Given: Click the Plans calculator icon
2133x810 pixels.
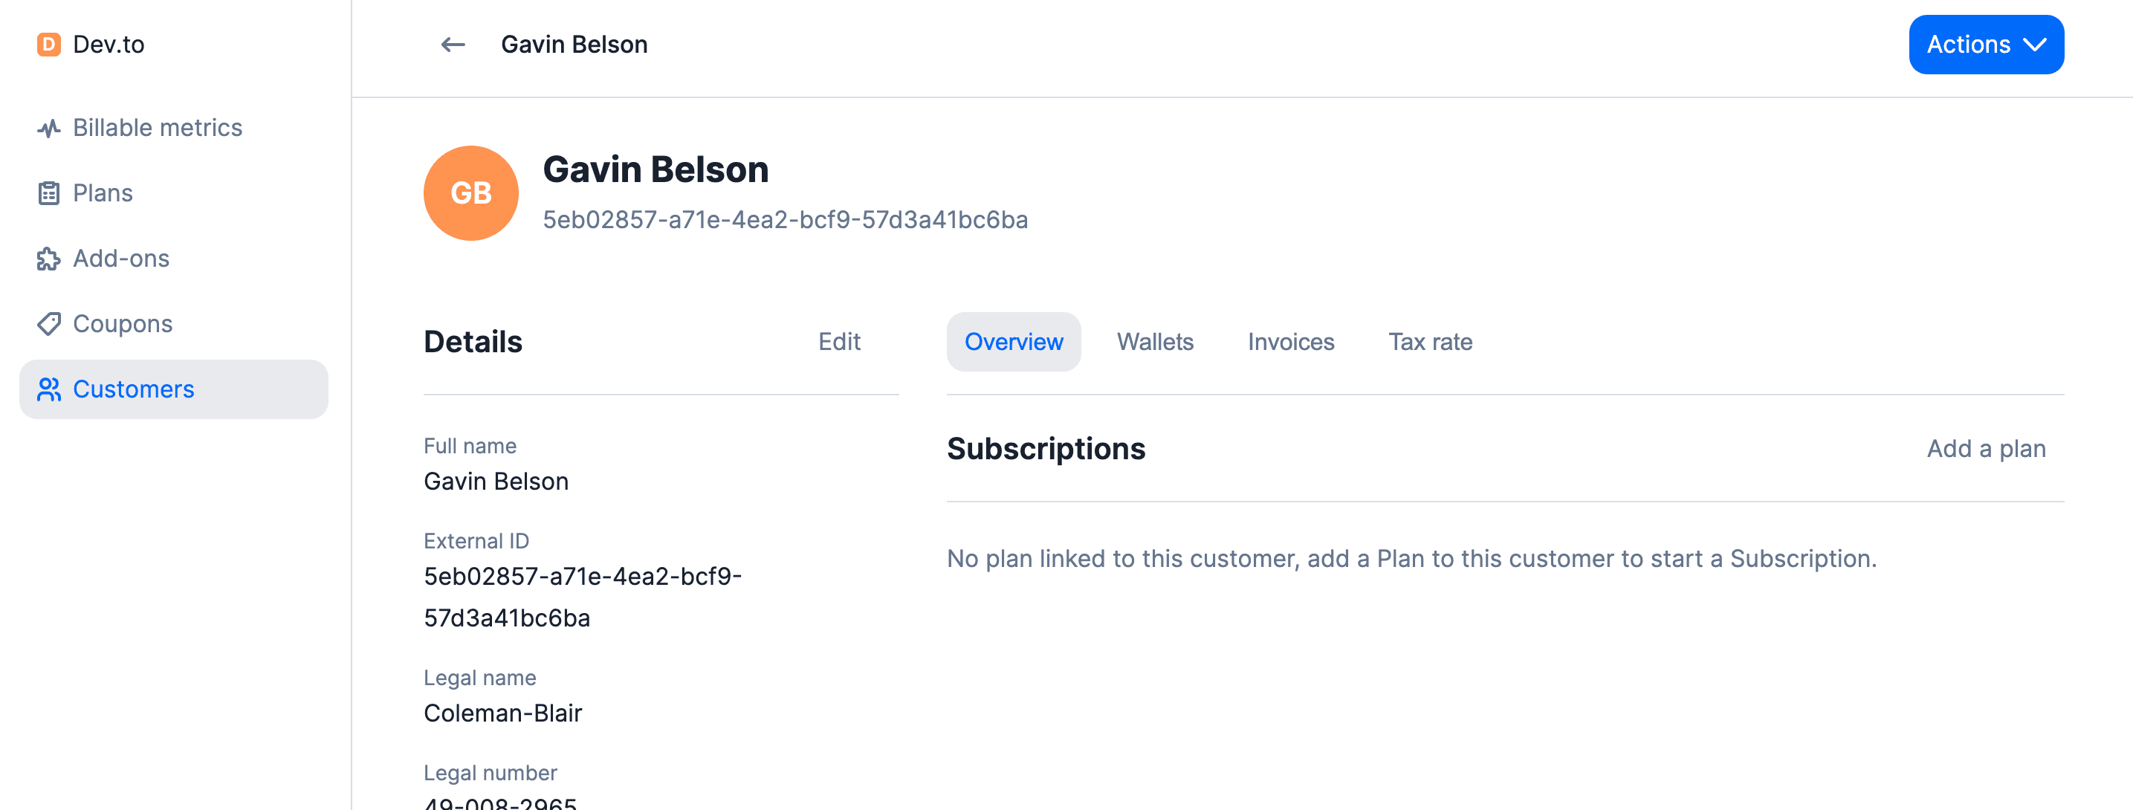Looking at the screenshot, I should [49, 194].
